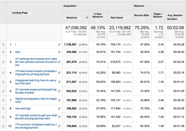This screenshot has height=131, width=186.
Task: Open the /tips landing page link
Action: 18,52
